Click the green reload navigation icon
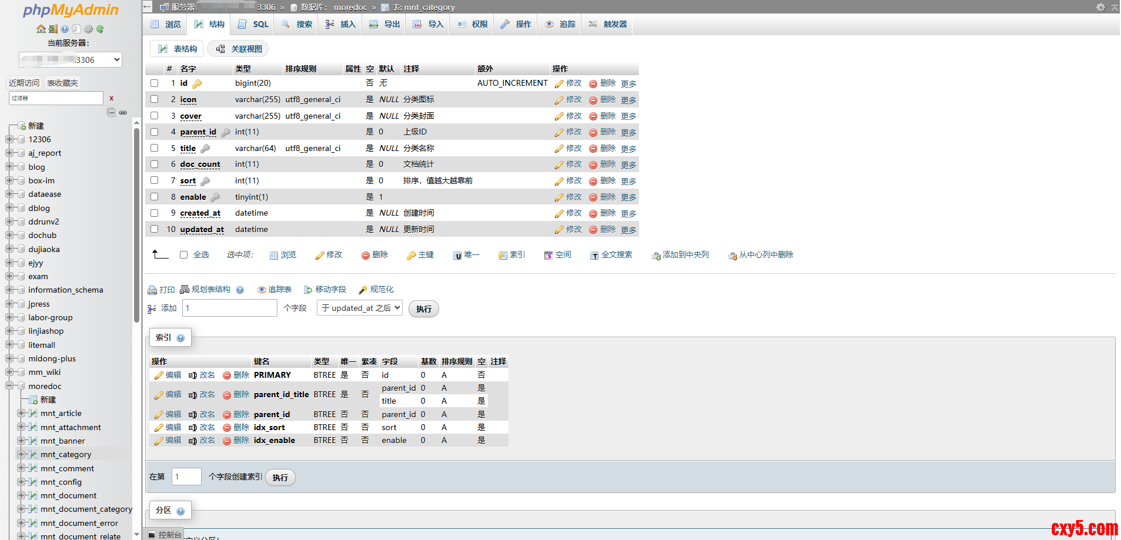1121x540 pixels. (100, 29)
